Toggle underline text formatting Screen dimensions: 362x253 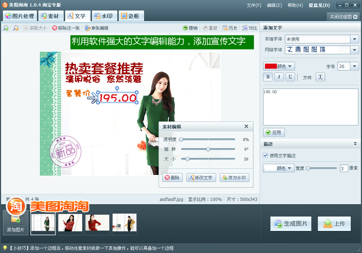coord(290,77)
